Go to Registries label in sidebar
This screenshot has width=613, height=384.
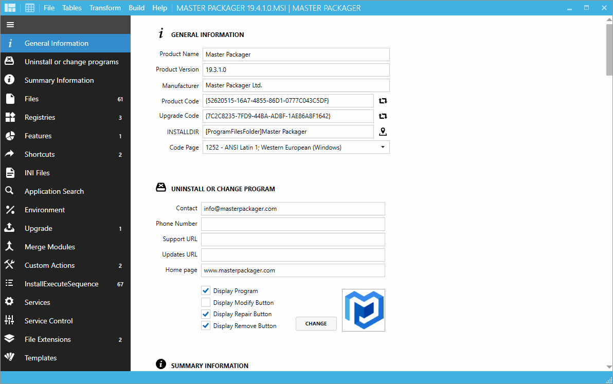pos(40,117)
